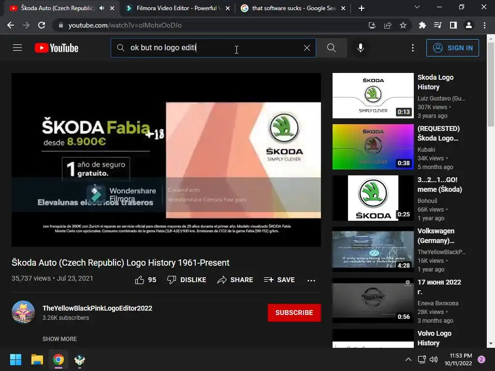Viewport: 495px width, 371px height.
Task: Close the Filmora Video Editor tab
Action: point(228,9)
